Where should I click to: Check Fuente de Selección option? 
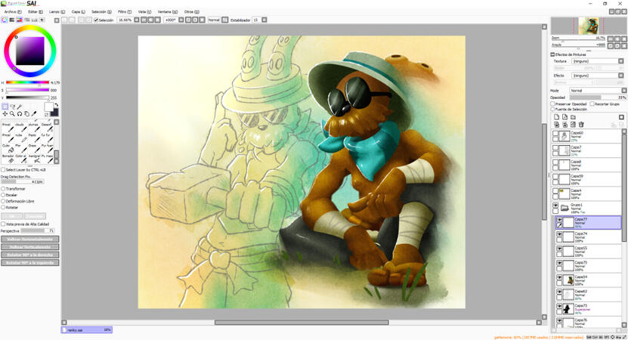(552, 109)
